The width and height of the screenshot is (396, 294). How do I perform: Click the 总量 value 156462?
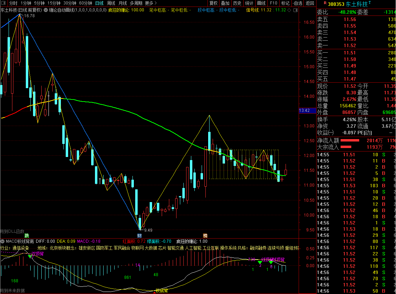348,106
